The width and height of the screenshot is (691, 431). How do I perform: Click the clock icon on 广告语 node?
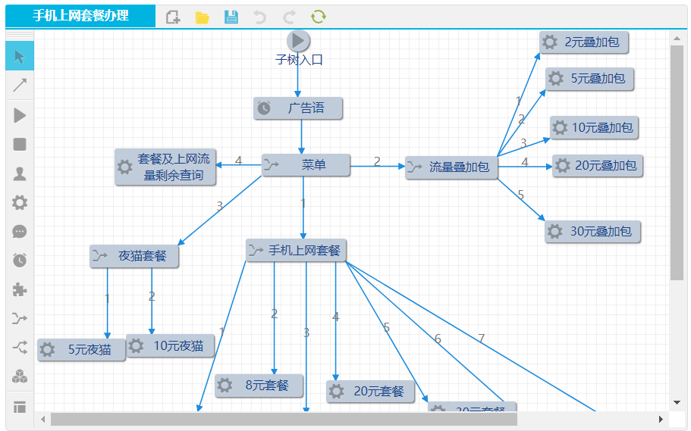point(263,108)
